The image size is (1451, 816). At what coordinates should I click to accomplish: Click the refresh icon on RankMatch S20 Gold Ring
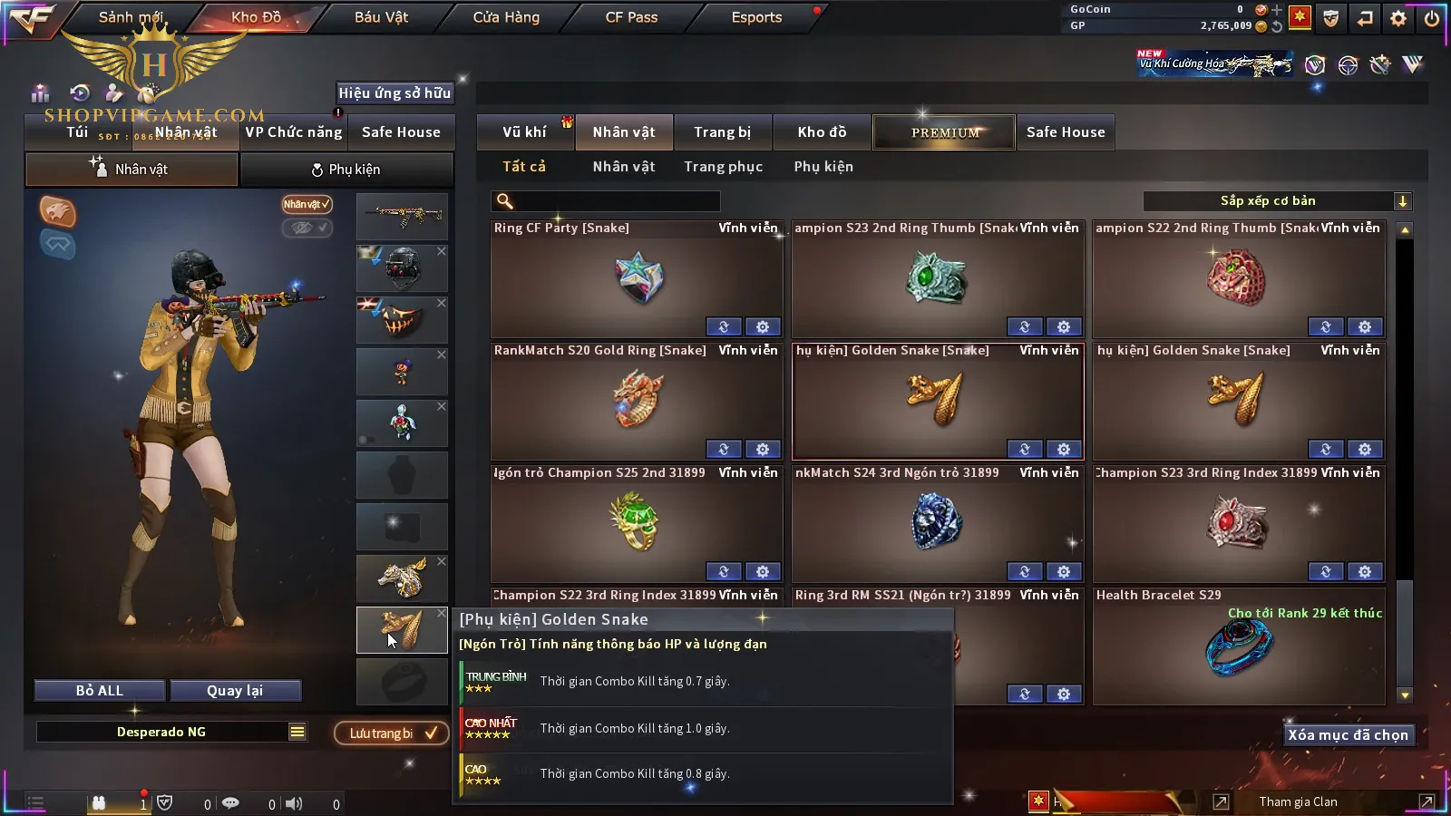724,449
